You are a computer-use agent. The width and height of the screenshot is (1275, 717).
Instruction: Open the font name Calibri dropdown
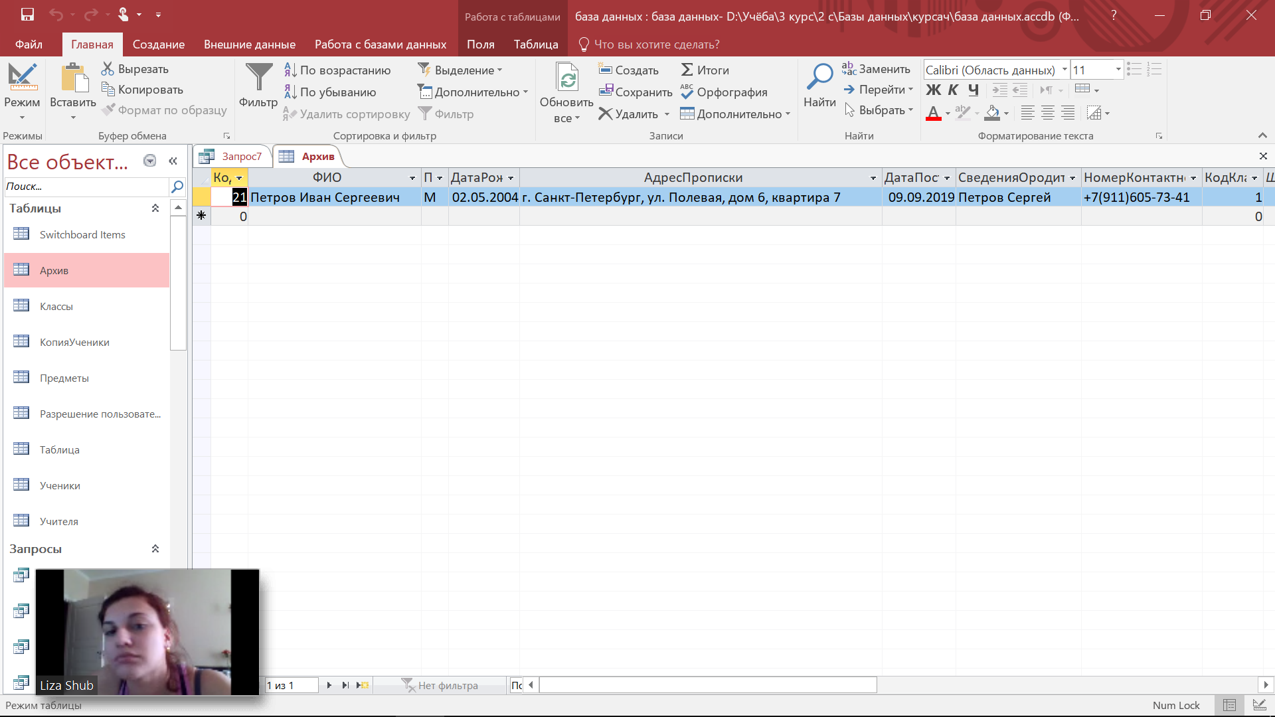[1064, 70]
